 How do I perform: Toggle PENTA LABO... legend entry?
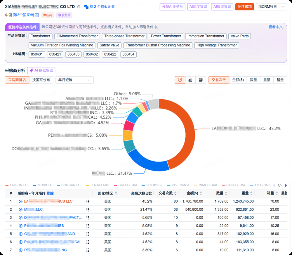pos(99,185)
